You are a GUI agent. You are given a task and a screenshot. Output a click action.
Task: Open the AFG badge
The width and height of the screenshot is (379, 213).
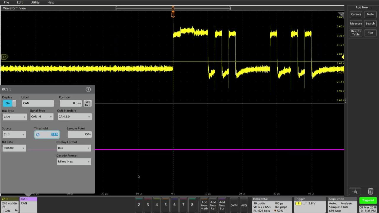pos(244,205)
